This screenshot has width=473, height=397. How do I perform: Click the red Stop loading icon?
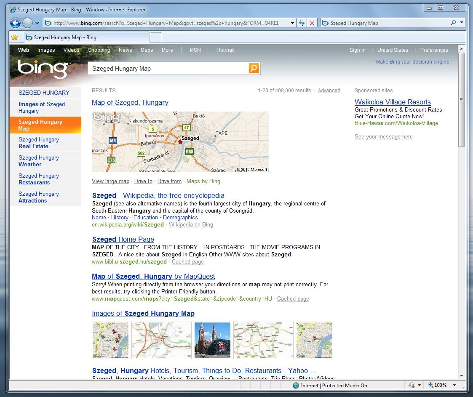click(x=312, y=23)
